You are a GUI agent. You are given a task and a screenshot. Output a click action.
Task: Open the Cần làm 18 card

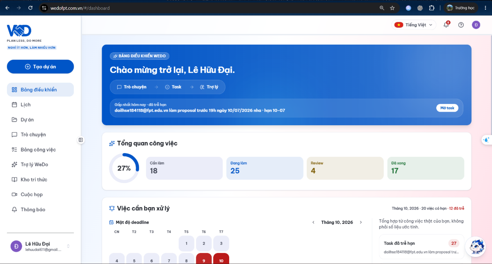184,168
